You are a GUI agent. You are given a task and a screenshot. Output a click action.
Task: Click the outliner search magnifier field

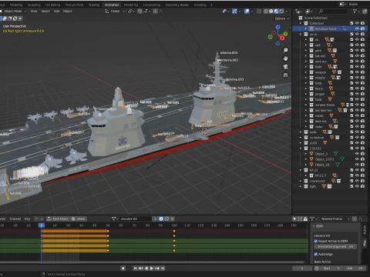(x=332, y=11)
